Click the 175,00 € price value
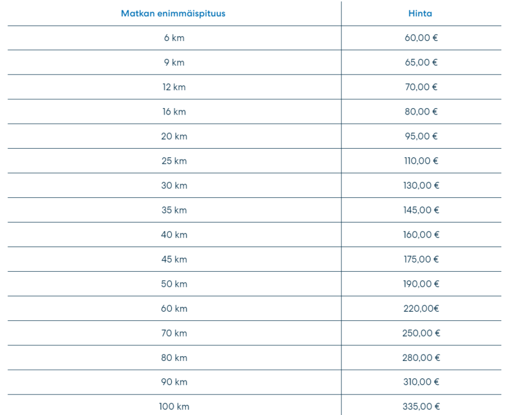 pyautogui.click(x=424, y=259)
